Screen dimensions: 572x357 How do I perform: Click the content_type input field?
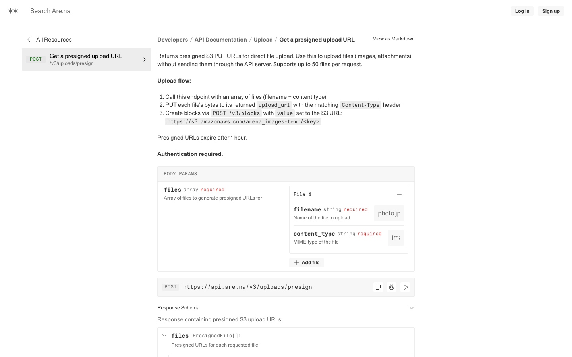point(396,238)
